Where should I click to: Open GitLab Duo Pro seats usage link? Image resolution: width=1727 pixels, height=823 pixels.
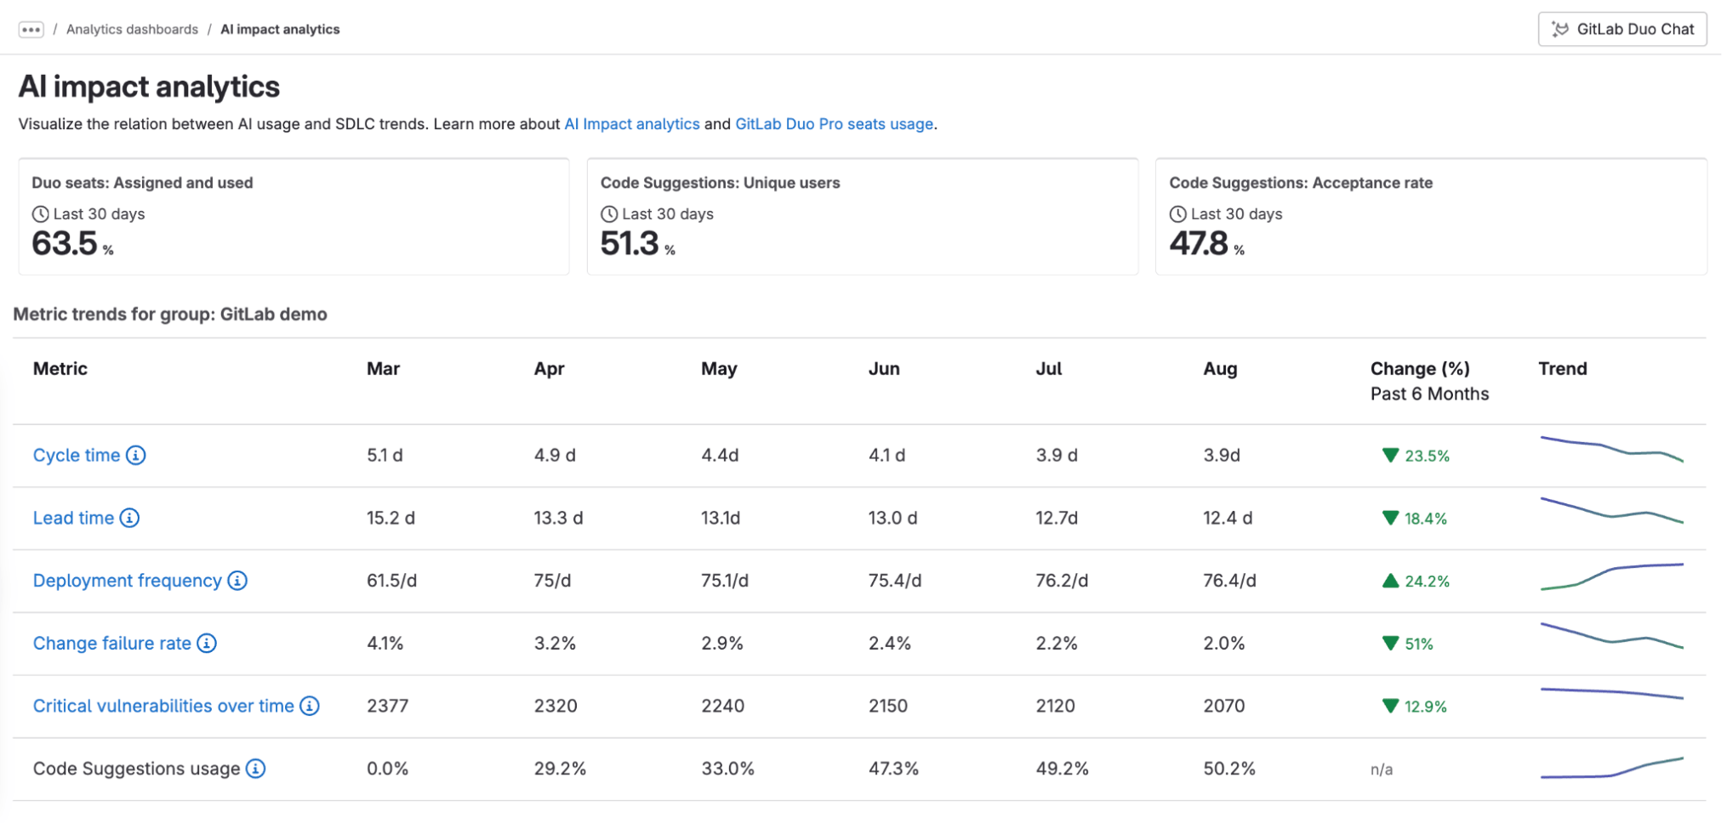pyautogui.click(x=834, y=124)
